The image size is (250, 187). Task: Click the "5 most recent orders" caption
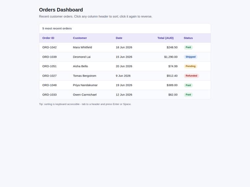(x=57, y=29)
